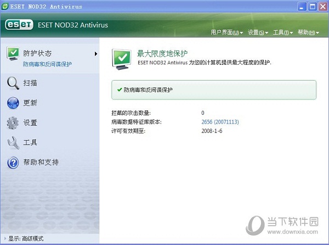This screenshot has width=329, height=245.
Task: Click the ESET logo in header
Action: 19,25
